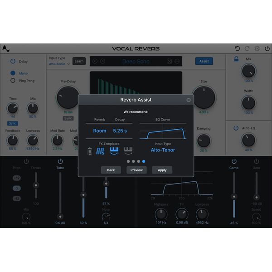
Task: Select the 80s FX template icon
Action: coord(100,151)
